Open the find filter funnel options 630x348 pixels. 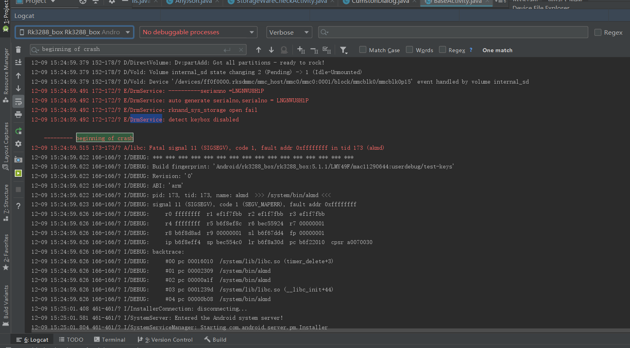point(343,50)
